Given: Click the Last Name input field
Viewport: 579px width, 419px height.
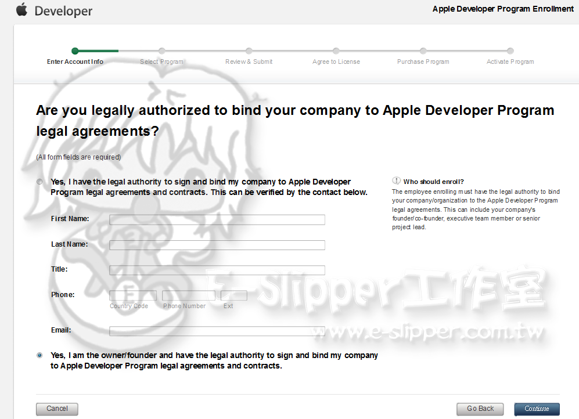Looking at the screenshot, I should 217,244.
